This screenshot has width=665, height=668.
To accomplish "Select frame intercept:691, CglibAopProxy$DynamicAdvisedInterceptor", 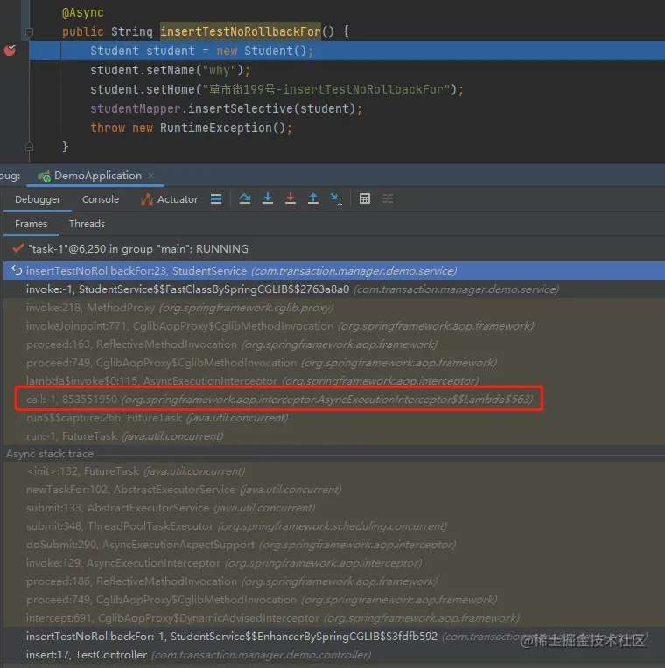I will (333, 618).
